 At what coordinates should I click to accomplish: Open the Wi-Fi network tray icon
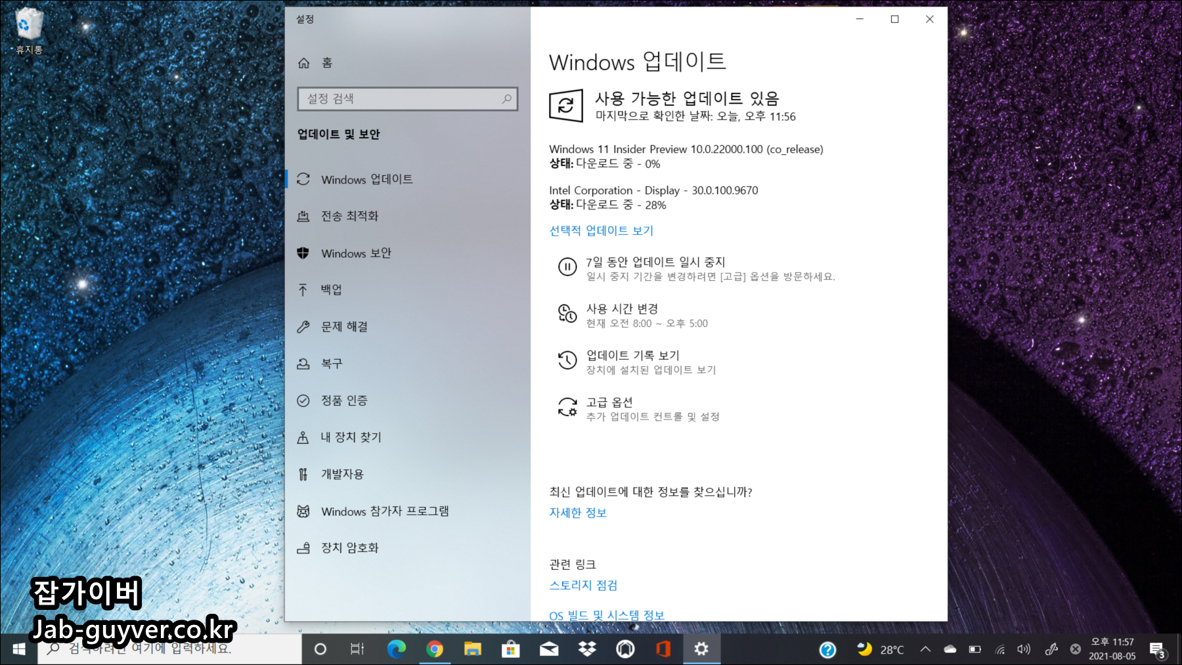1000,650
